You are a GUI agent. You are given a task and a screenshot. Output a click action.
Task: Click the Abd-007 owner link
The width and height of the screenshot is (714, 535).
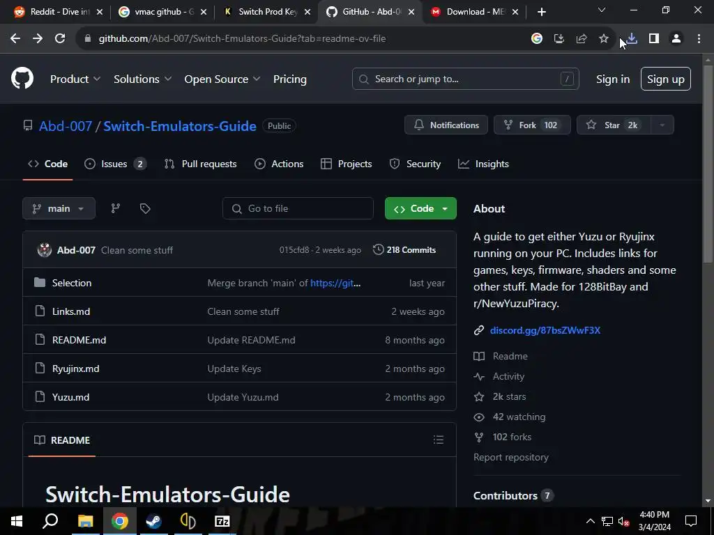click(65, 126)
